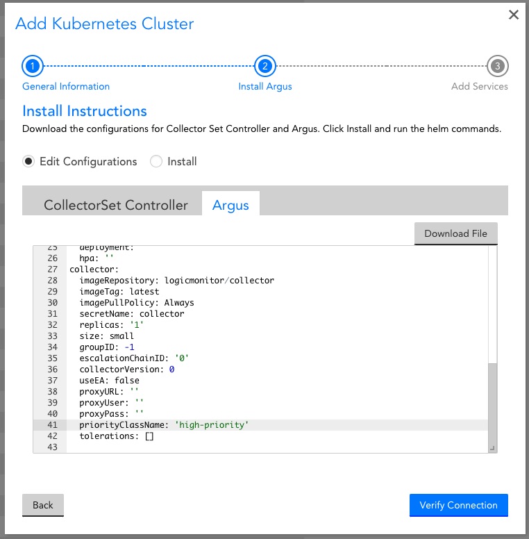The image size is (529, 539).
Task: Click the General Information step label
Action: (x=66, y=86)
